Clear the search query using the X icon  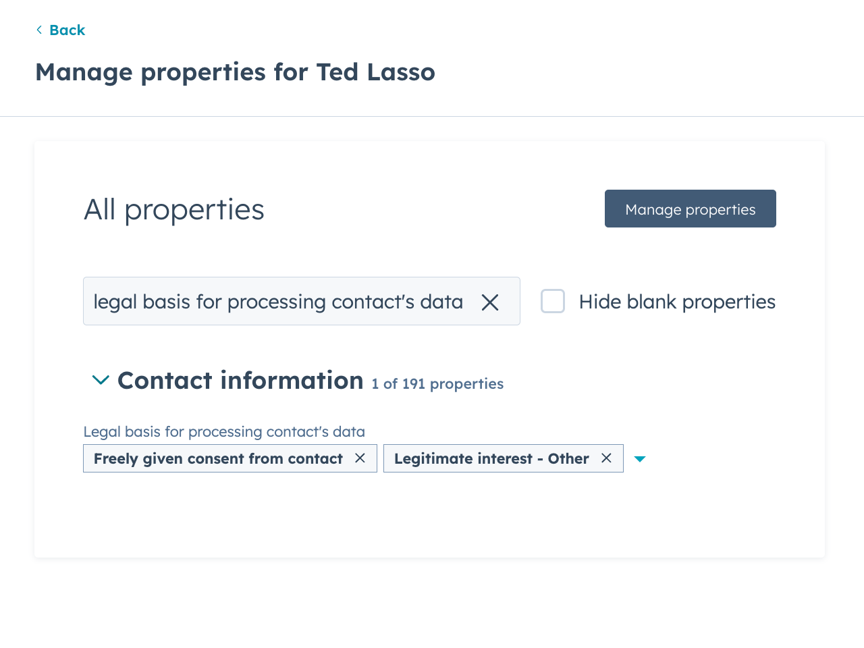[x=489, y=302]
